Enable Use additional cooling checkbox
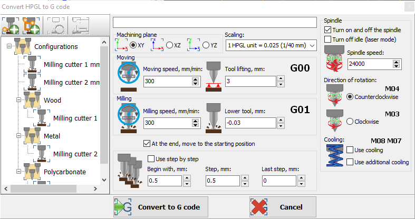The image size is (415, 219). pyautogui.click(x=350, y=162)
